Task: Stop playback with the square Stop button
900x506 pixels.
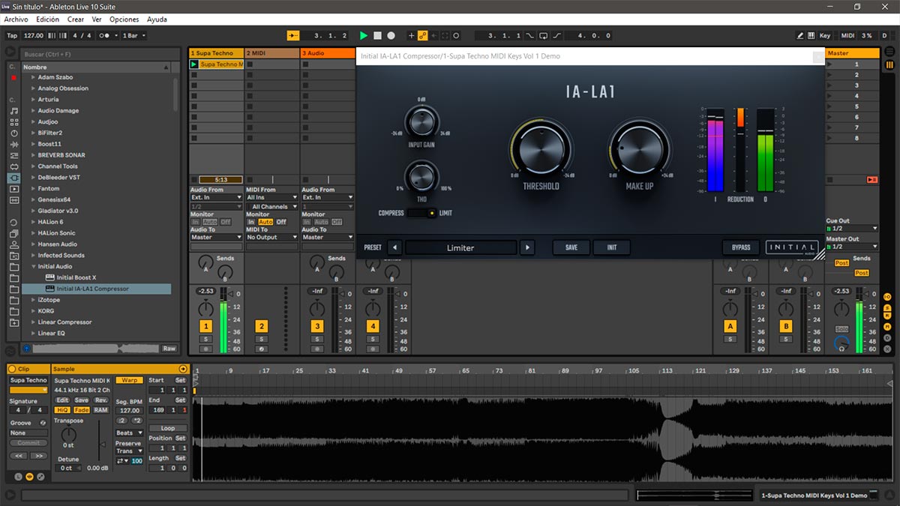Action: pyautogui.click(x=377, y=35)
